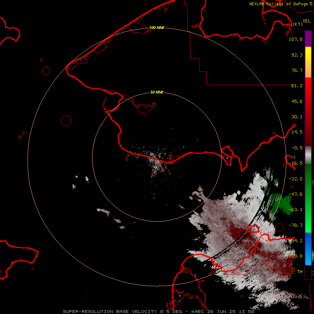Select the -109.8 scale value
Image resolution: width=314 pixels, height=314 pixels.
pos(294,256)
